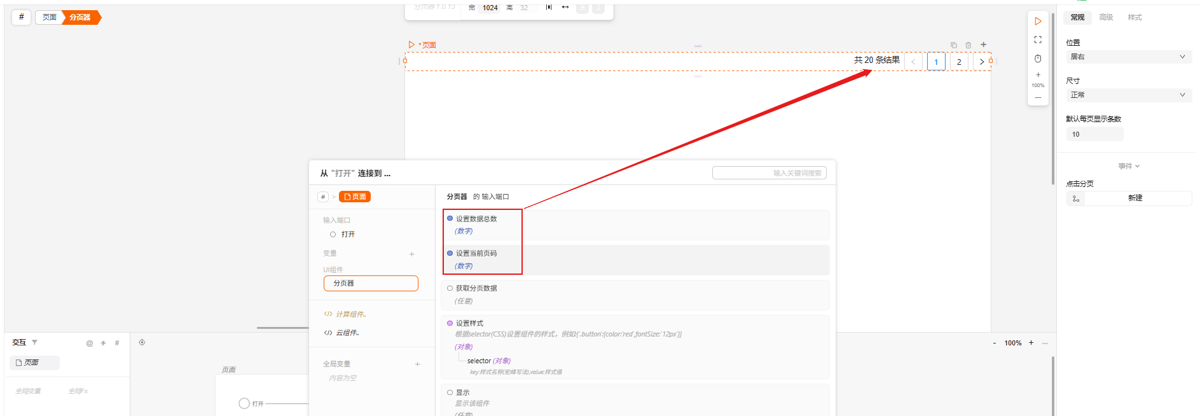Click the orange play preview icon in right toolbar

coord(1038,22)
